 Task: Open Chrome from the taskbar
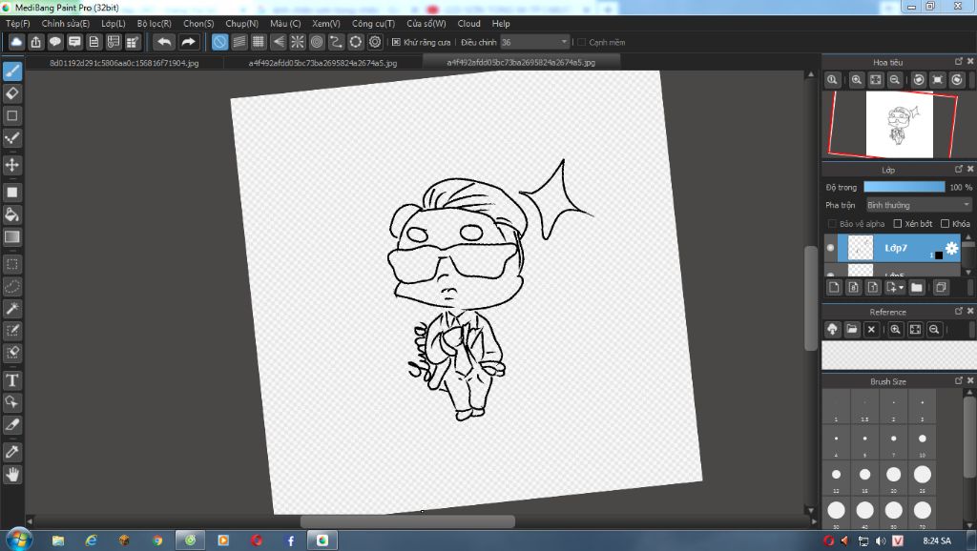click(157, 541)
